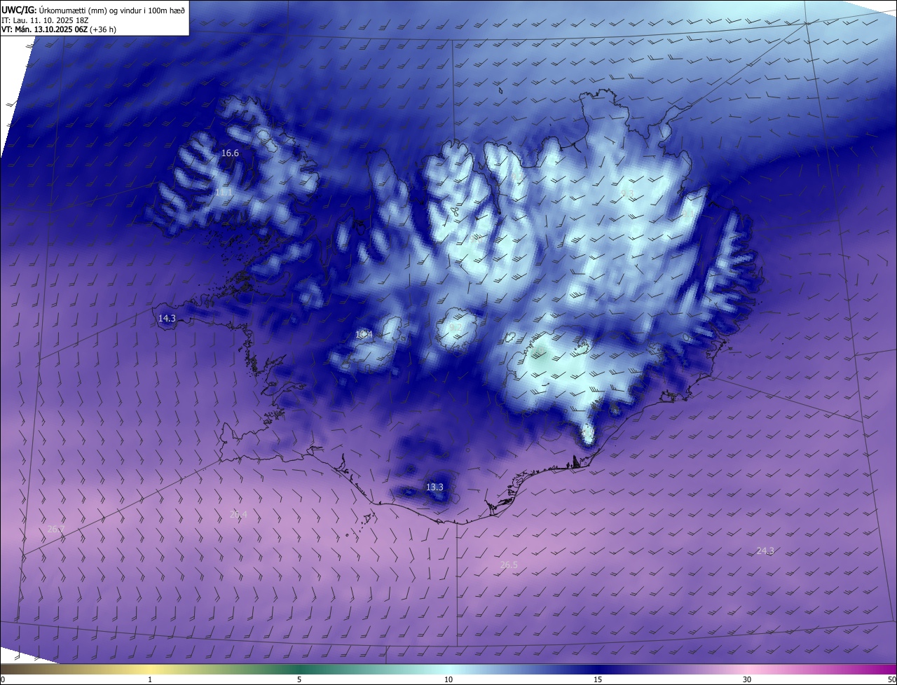Click the 14.3 value label
The image size is (897, 685).
click(x=167, y=318)
